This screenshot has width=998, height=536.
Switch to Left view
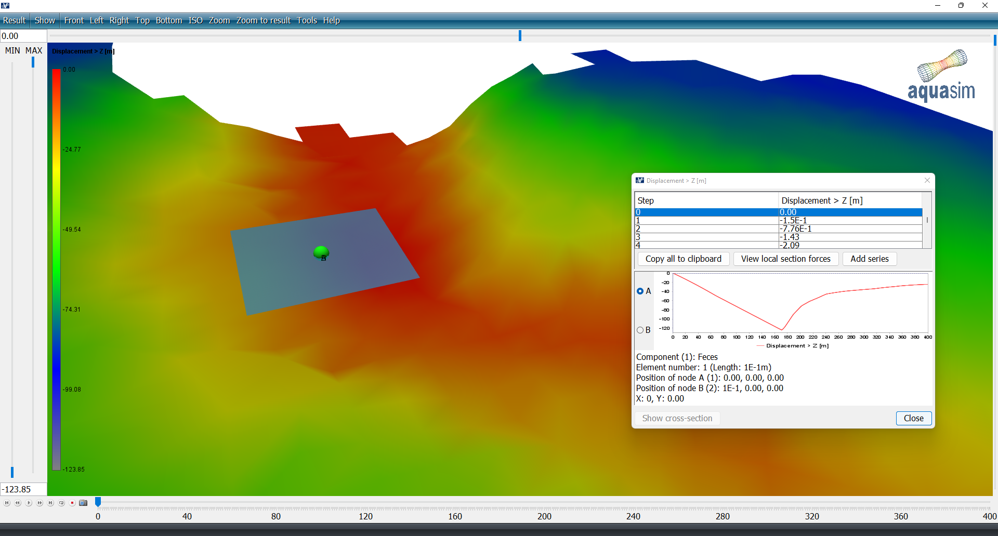click(x=97, y=20)
